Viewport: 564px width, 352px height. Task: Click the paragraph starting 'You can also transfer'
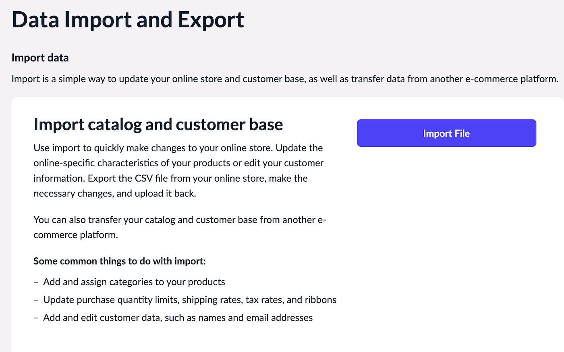[180, 220]
